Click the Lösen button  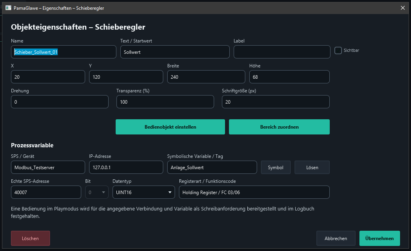(312, 167)
